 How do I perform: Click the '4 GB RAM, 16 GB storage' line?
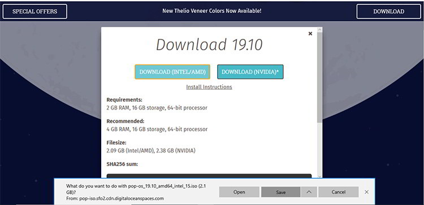coord(157,129)
